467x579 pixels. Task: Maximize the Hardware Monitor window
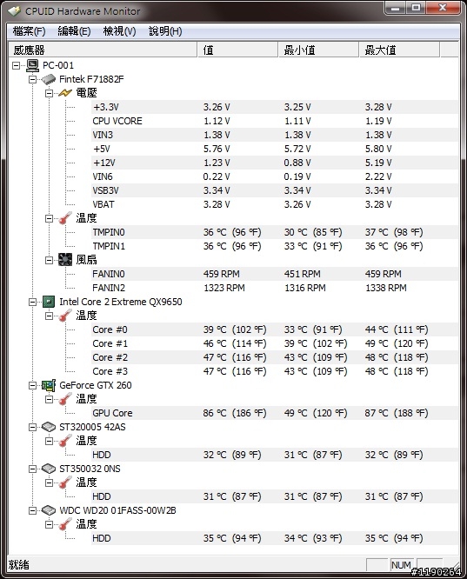coord(416,8)
